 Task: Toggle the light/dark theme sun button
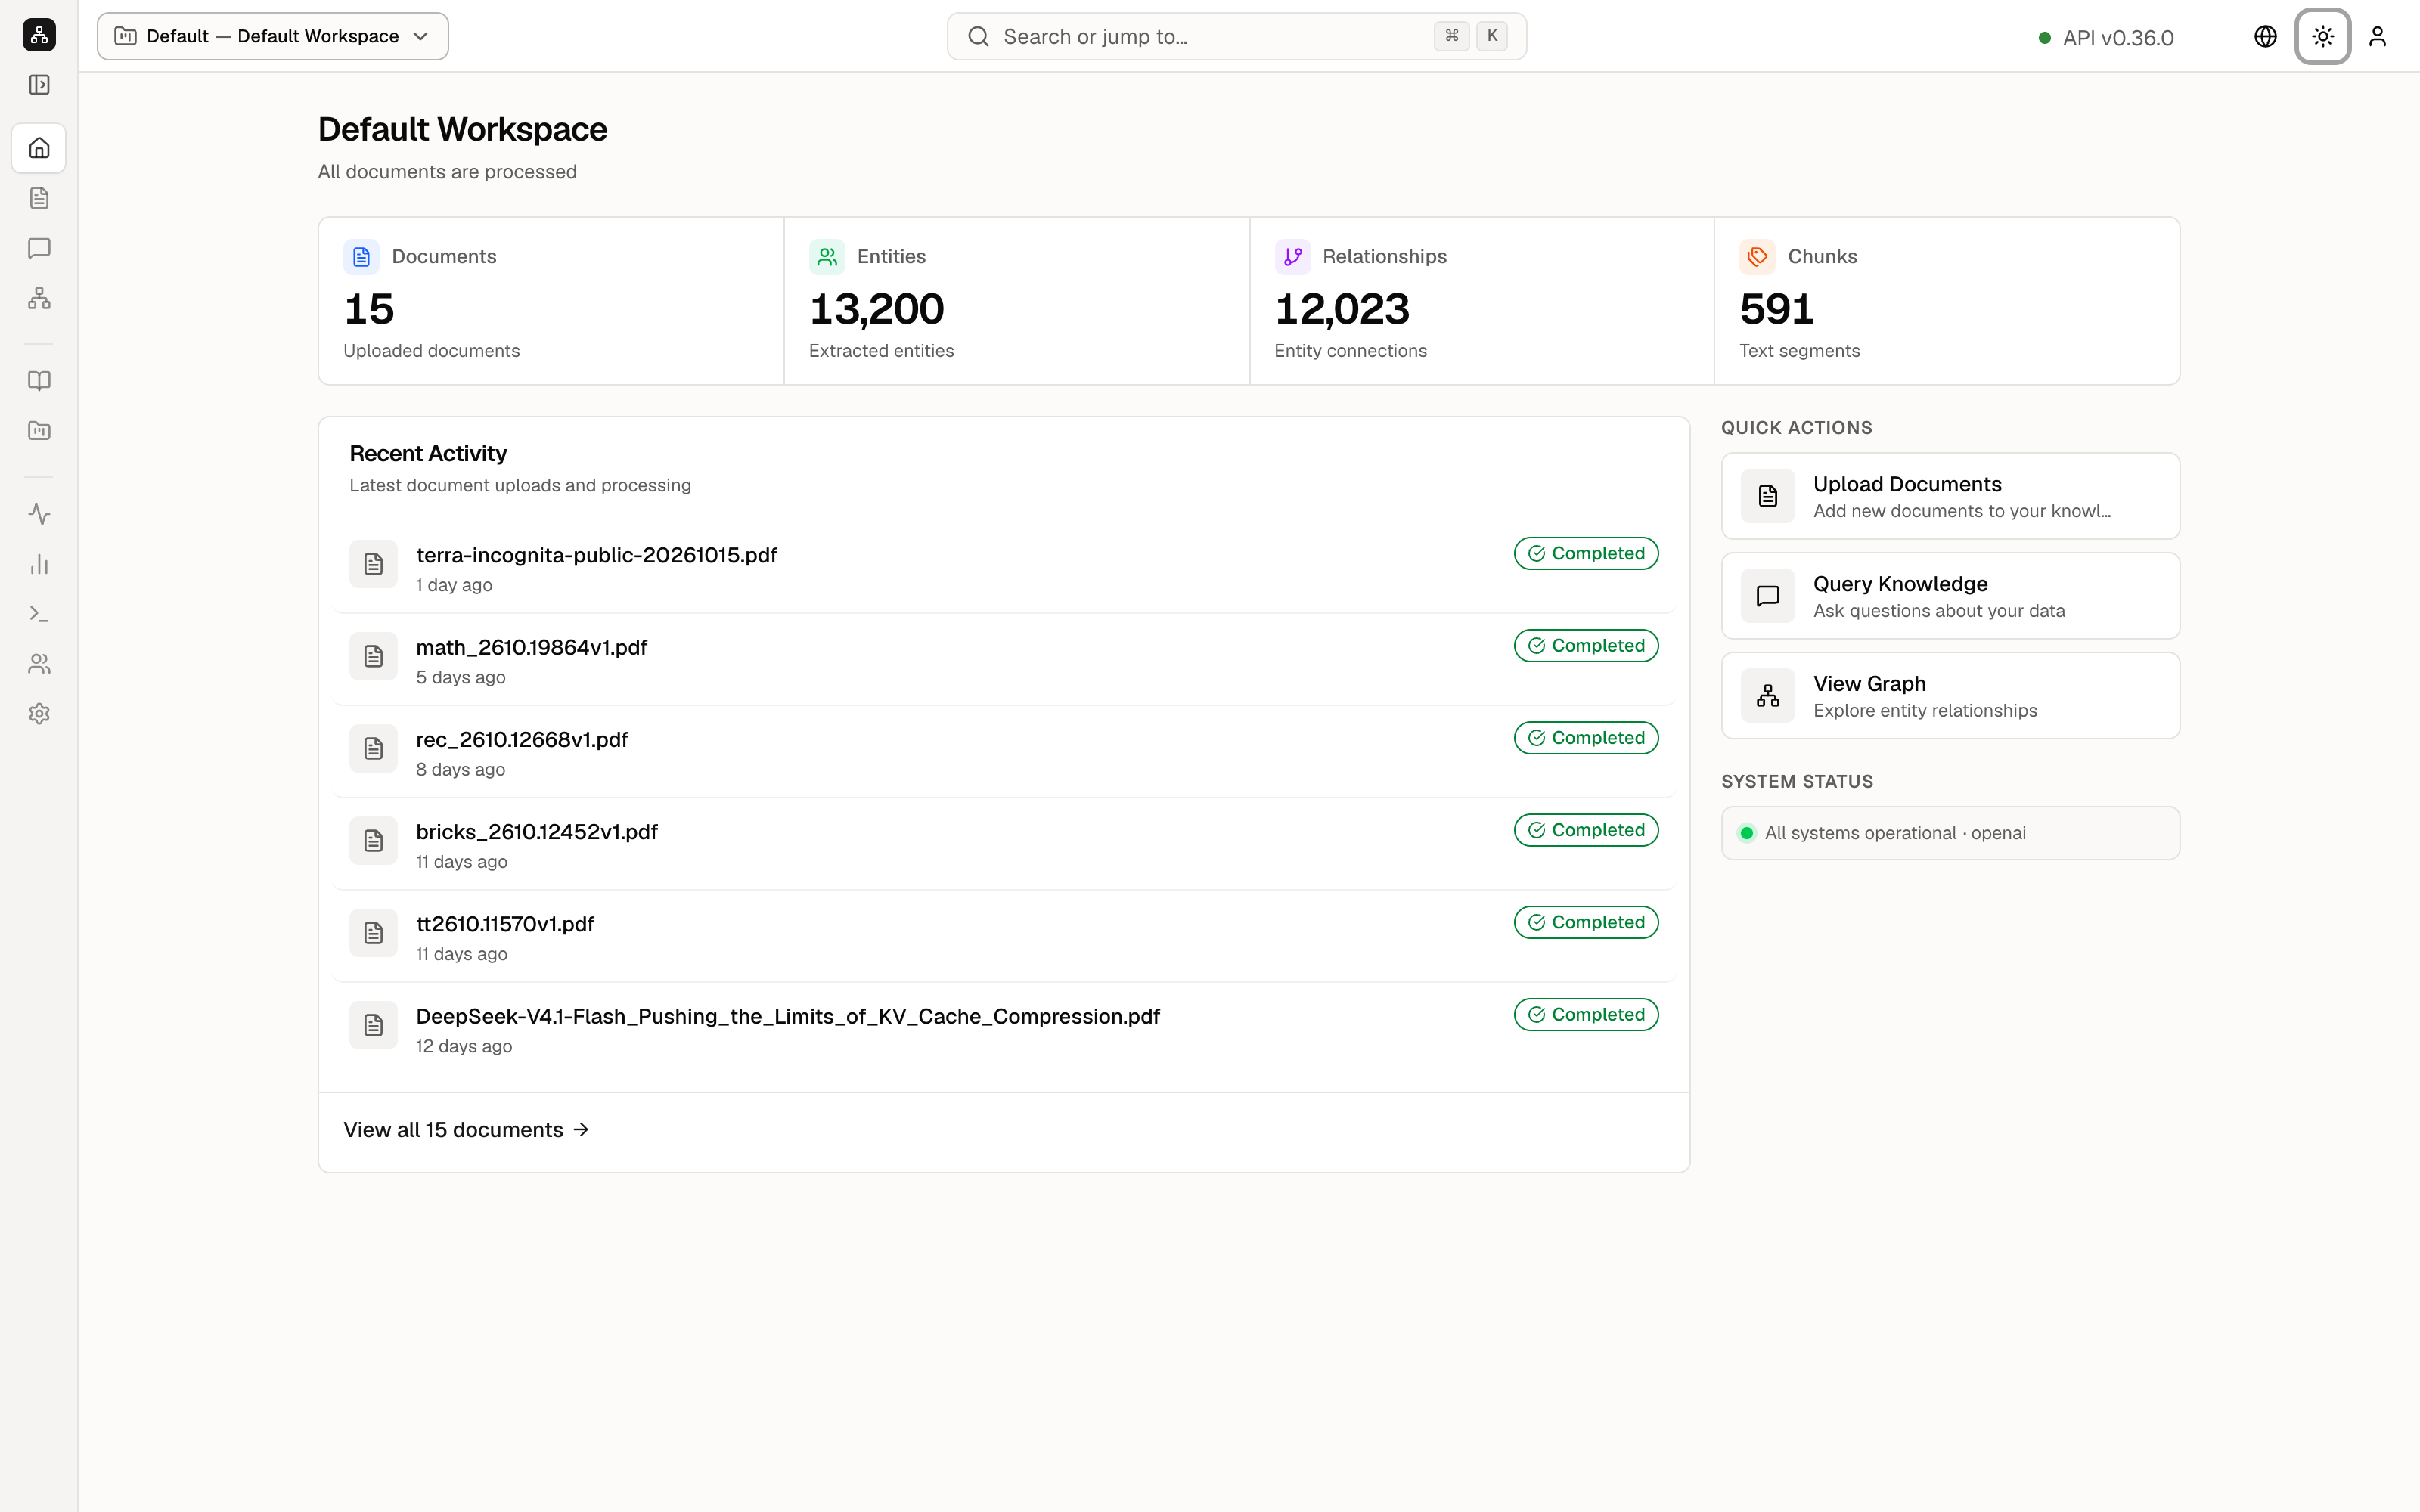point(2322,36)
